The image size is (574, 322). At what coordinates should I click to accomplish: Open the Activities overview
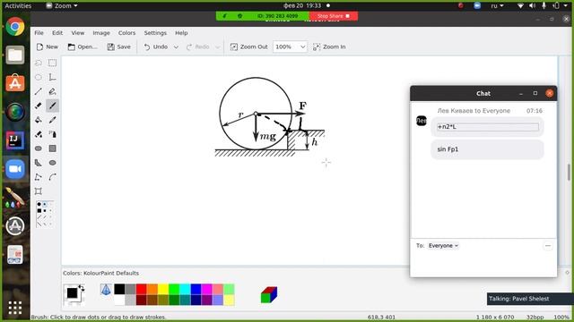(18, 6)
